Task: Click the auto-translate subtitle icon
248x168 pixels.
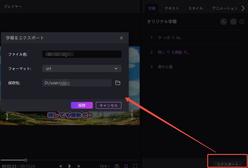Action: point(223,22)
